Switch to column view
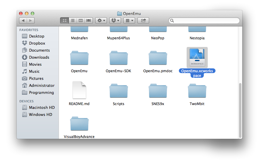Viewport: 259px width, 162px height. (x=81, y=21)
